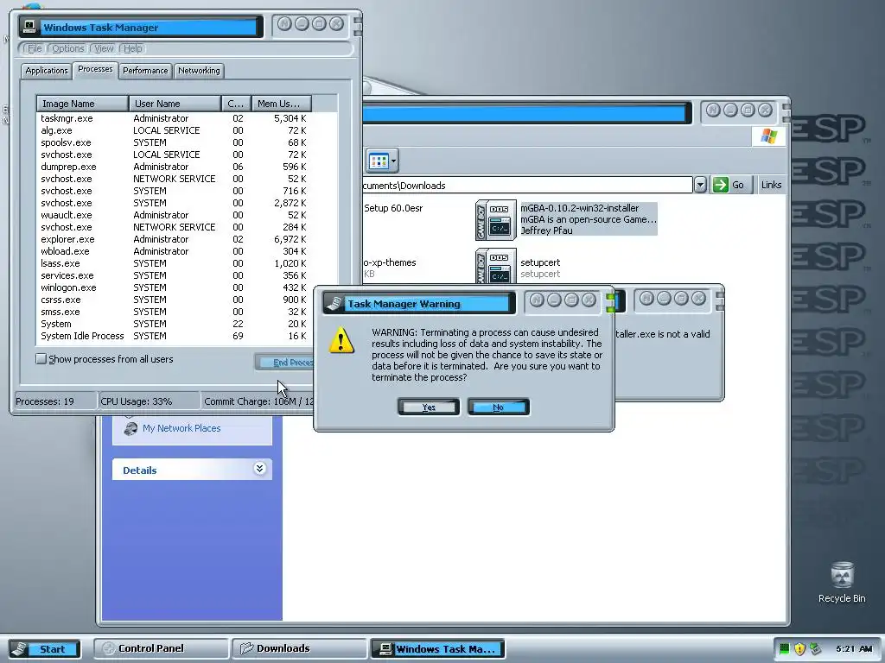Click the Task Manager title bar icon
The height and width of the screenshot is (663, 885).
click(30, 27)
